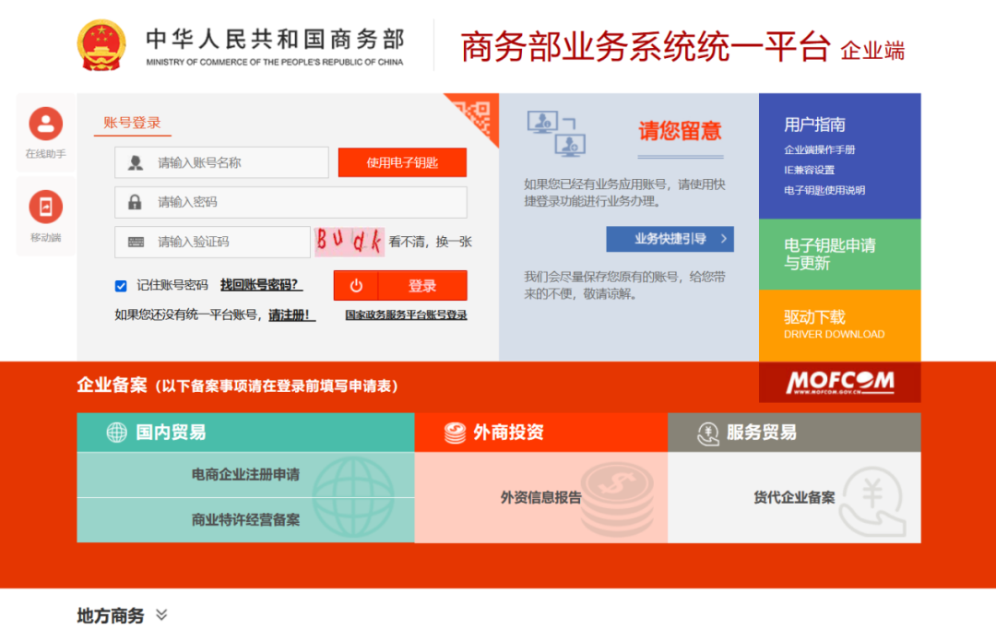Focus the 请输入密码 password field
This screenshot has width=996, height=629.
(290, 202)
